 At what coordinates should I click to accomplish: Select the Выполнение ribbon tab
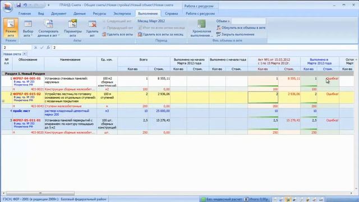(x=148, y=13)
